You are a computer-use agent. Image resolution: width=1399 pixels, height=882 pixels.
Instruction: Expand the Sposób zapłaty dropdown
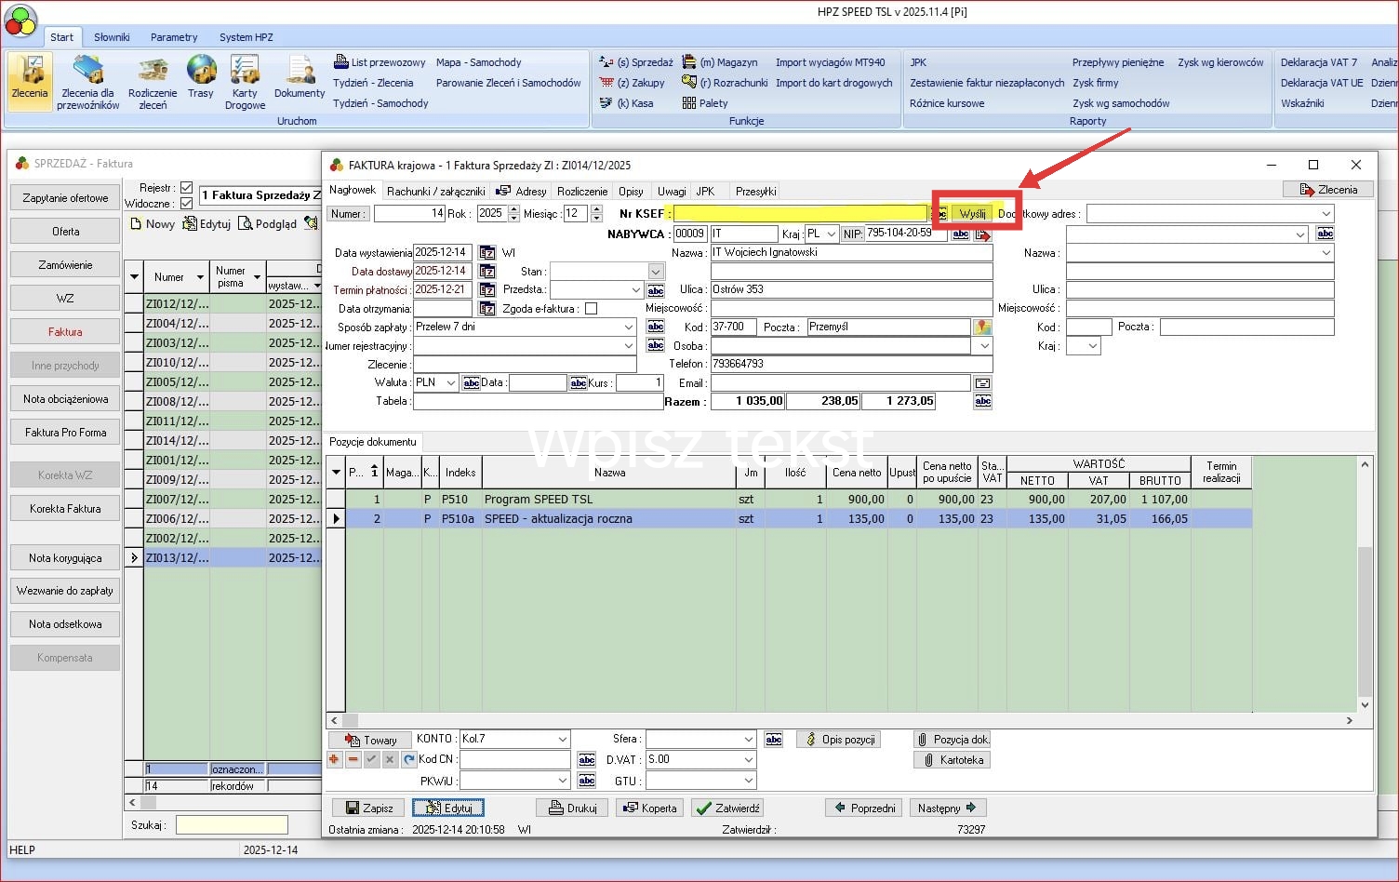[x=629, y=327]
